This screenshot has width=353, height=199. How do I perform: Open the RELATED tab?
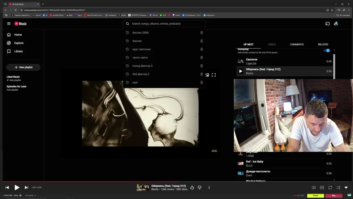tap(323, 44)
